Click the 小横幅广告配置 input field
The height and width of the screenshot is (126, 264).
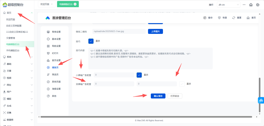tap(114, 75)
